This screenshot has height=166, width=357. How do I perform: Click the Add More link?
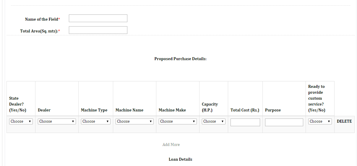171,144
